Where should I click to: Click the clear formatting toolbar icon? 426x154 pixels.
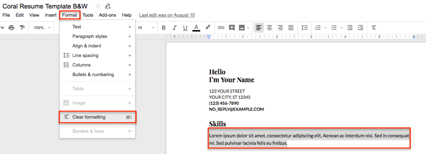click(374, 28)
